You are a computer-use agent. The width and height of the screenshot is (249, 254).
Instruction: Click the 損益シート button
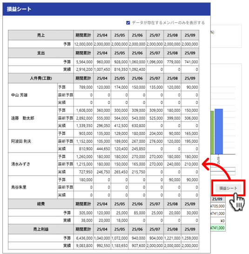pyautogui.click(x=228, y=188)
